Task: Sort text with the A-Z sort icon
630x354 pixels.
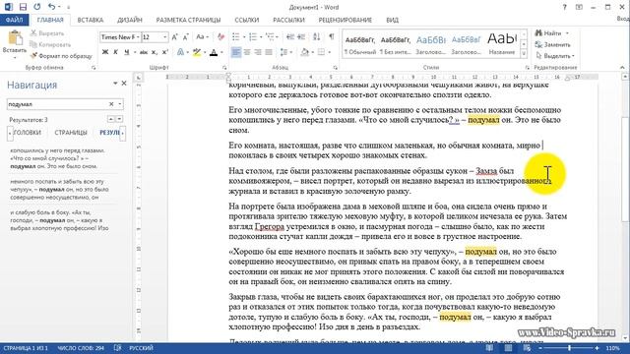Action: coord(317,37)
